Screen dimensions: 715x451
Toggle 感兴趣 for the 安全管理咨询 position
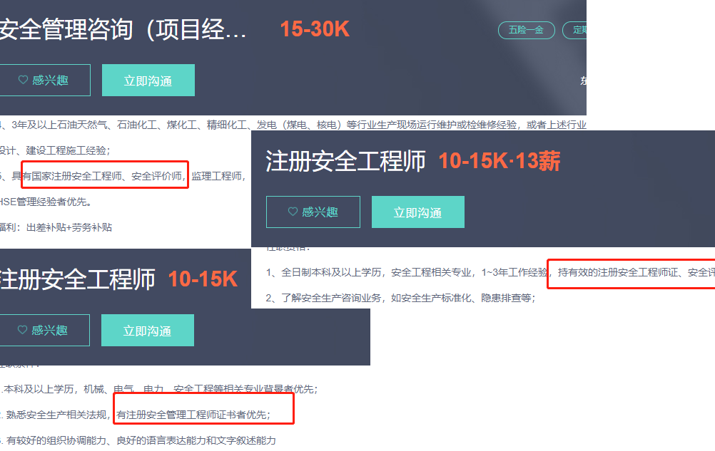pos(46,80)
